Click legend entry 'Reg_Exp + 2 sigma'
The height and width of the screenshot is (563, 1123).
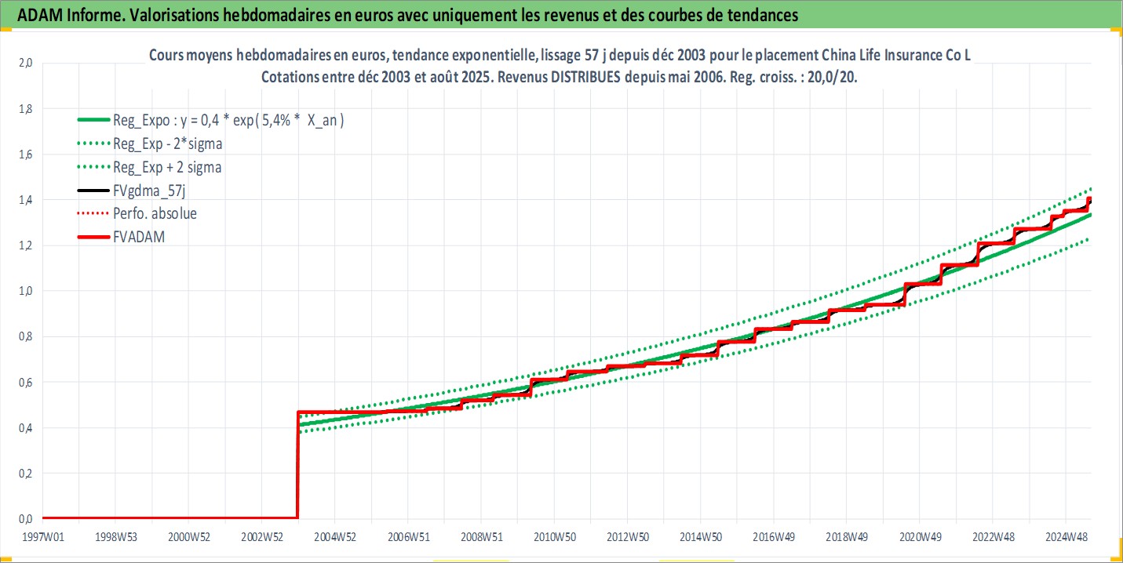(168, 167)
